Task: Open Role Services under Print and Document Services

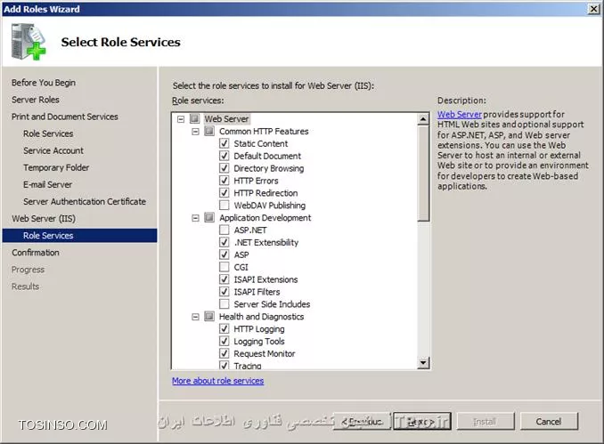Action: [48, 133]
